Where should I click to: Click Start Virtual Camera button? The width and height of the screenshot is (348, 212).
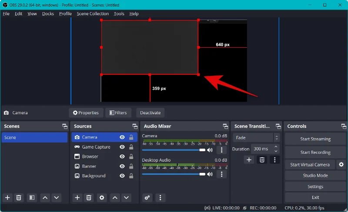[x=310, y=165]
